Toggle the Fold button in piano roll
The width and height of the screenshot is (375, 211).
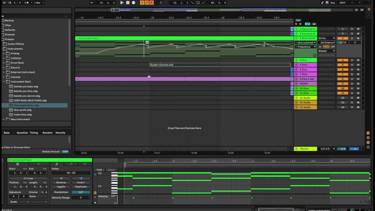pyautogui.click(x=99, y=170)
